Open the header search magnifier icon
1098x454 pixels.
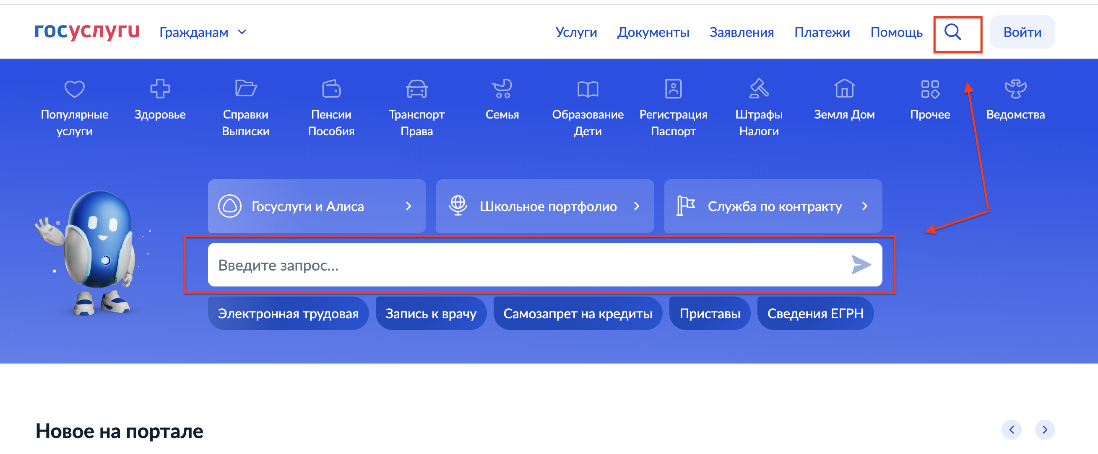tap(952, 32)
